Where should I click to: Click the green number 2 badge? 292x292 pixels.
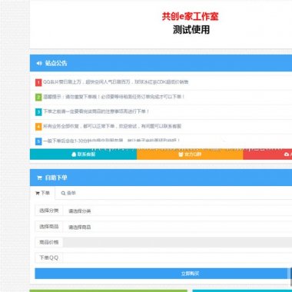(38, 97)
